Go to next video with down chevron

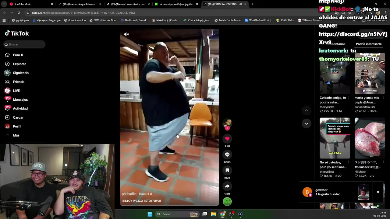[x=307, y=123]
